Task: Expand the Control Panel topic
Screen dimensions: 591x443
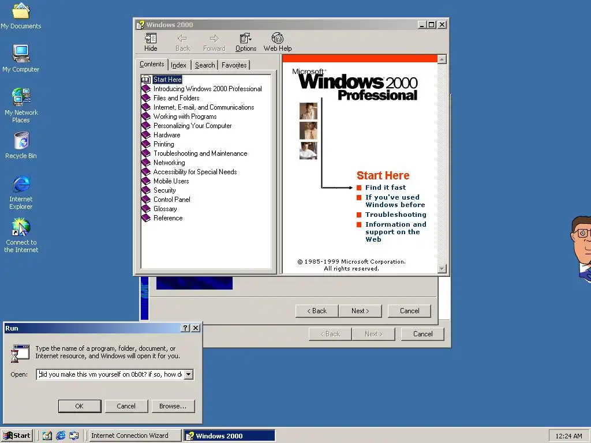Action: [171, 200]
